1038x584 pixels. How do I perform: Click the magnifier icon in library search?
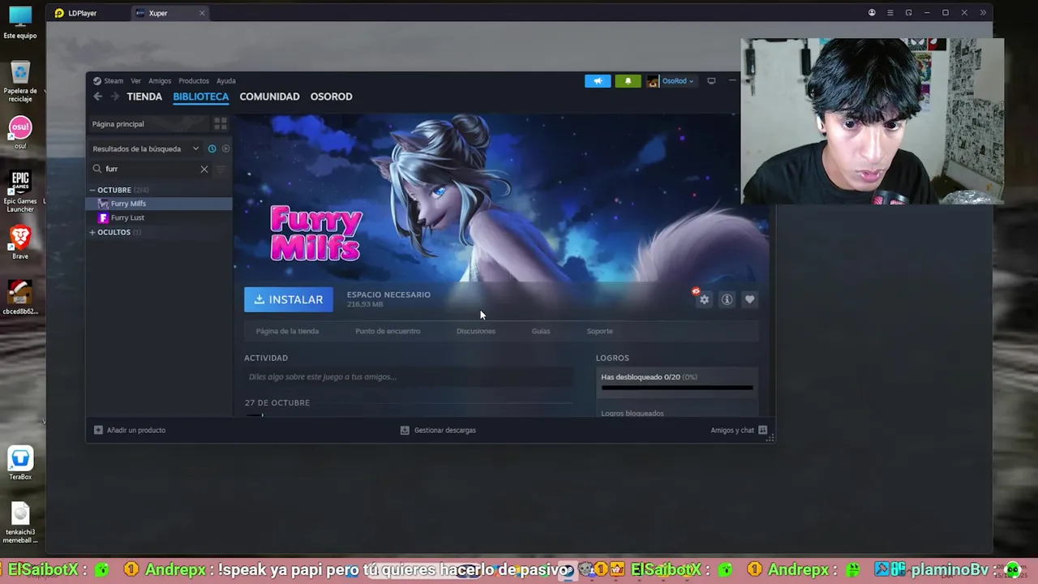97,169
